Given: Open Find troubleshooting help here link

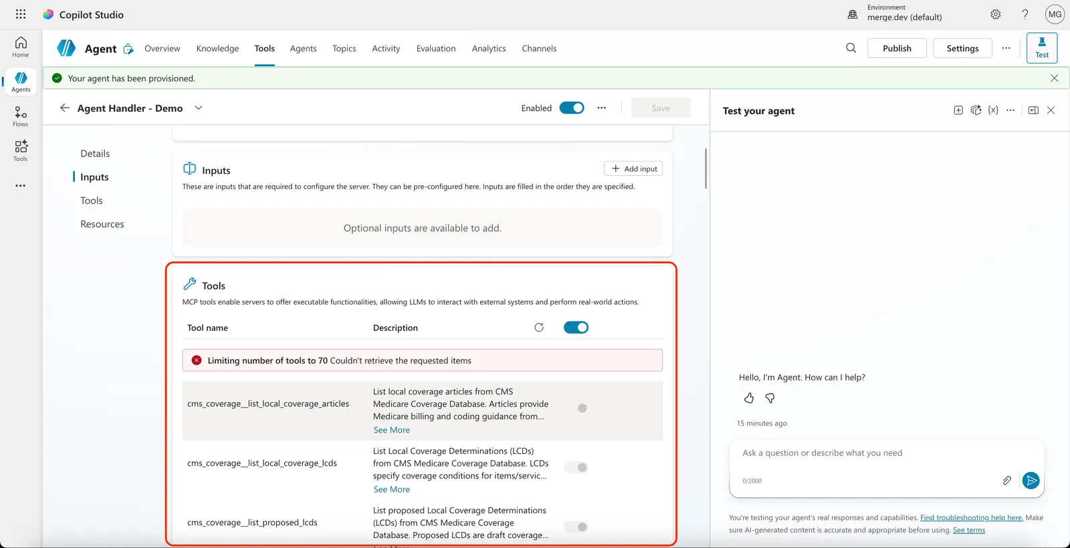Looking at the screenshot, I should click(x=972, y=518).
